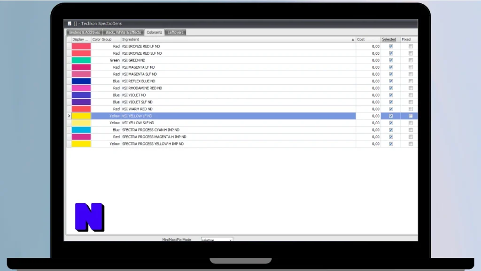Click the grid's top-left select-all corner cell

(69, 40)
